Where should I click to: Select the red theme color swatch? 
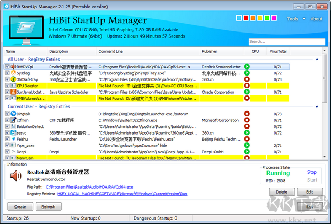[247, 19]
